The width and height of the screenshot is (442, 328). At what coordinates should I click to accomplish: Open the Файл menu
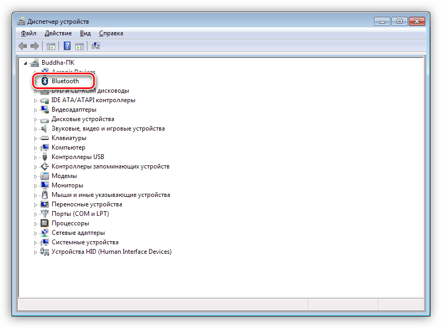(x=28, y=33)
